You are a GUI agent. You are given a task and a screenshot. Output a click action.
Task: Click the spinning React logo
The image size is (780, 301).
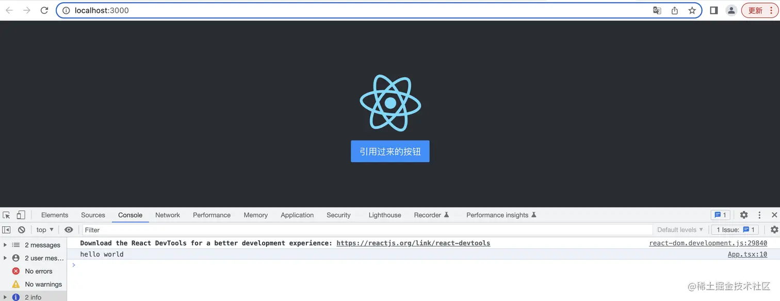coord(391,103)
